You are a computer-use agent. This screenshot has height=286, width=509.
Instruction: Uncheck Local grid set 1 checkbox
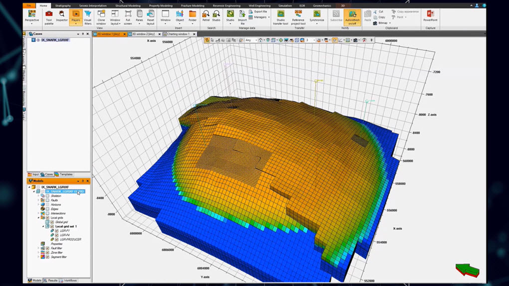(x=52, y=226)
